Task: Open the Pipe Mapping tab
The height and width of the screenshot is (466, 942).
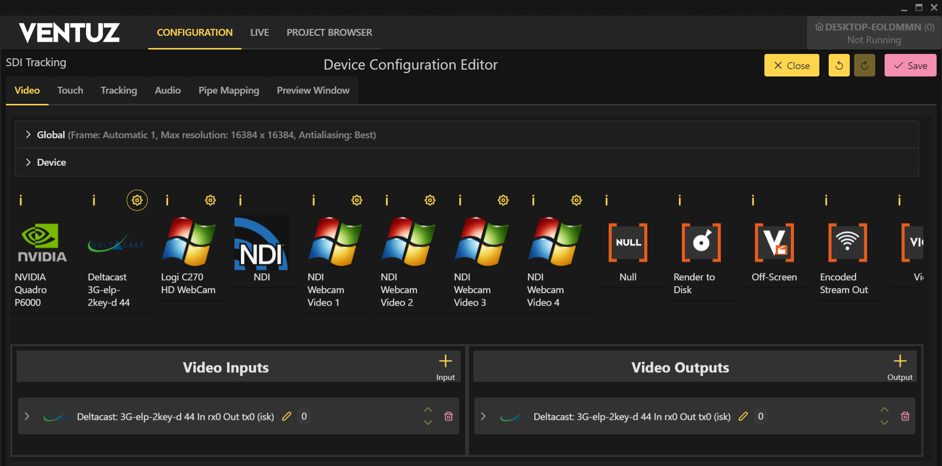Action: click(229, 91)
